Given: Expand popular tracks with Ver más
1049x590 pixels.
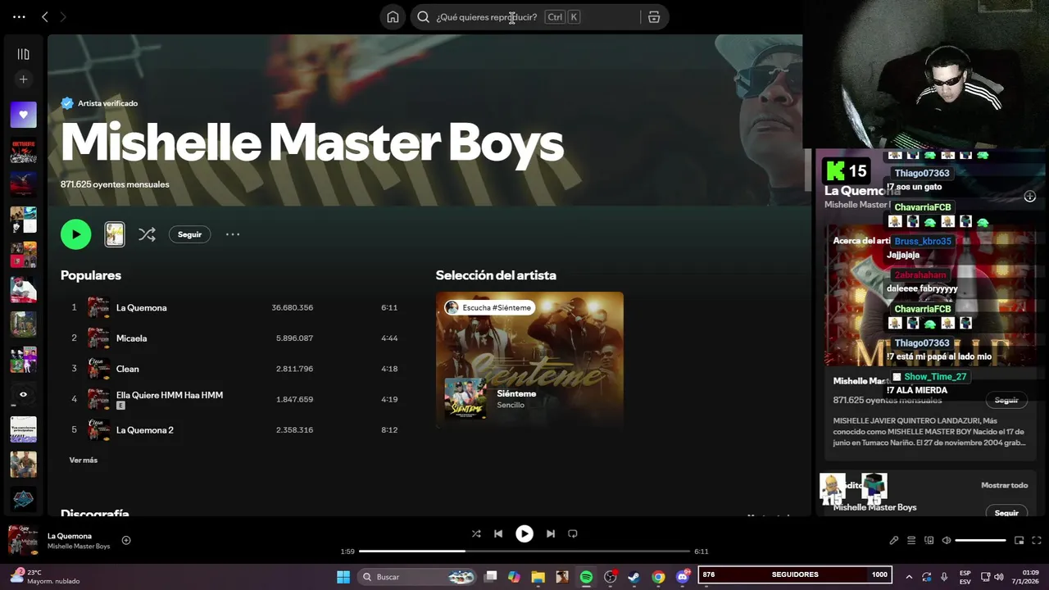Looking at the screenshot, I should [83, 460].
